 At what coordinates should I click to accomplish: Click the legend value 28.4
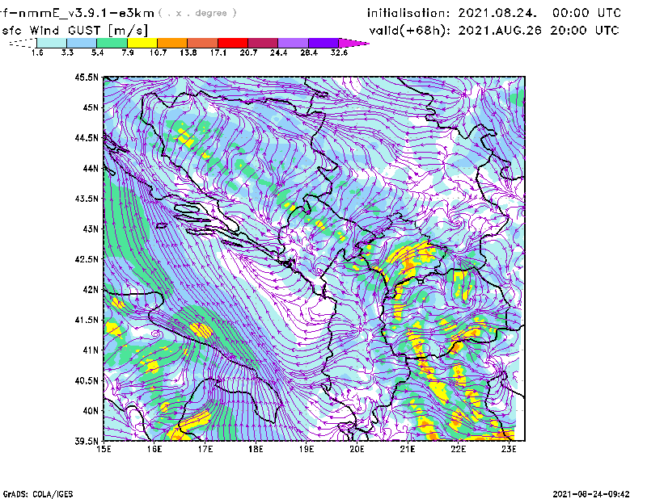coord(309,52)
